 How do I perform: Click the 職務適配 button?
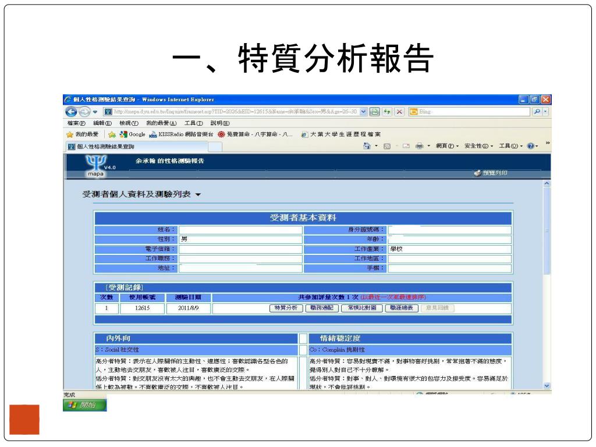322,308
